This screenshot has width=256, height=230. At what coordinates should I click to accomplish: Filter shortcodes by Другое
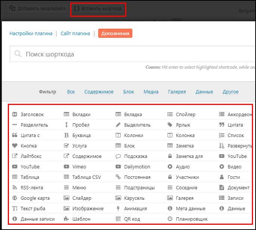[230, 92]
